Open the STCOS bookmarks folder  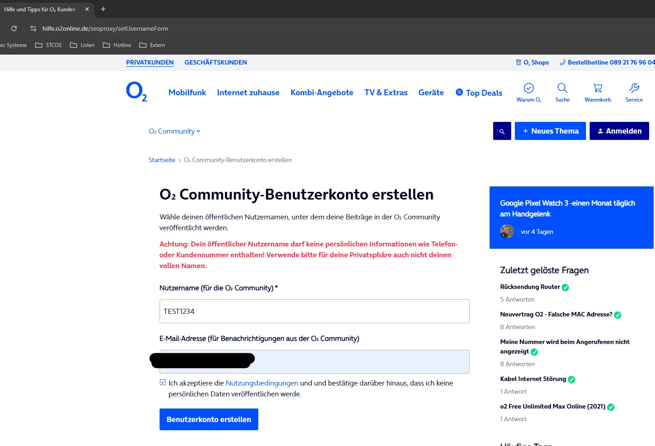49,45
